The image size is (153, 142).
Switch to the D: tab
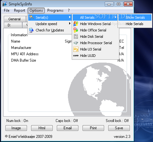coord(13,25)
